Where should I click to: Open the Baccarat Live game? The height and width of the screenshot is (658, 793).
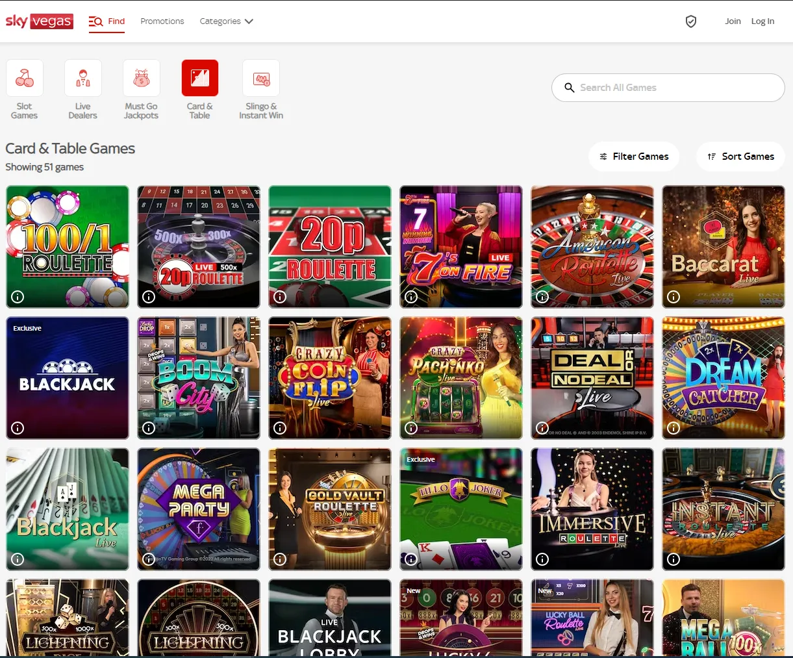724,247
